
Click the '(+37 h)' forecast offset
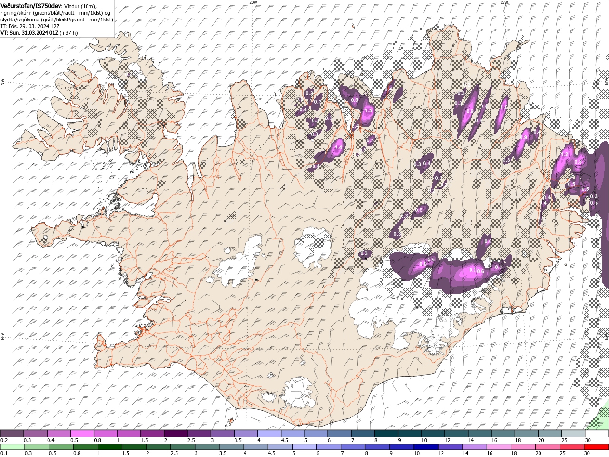(69, 33)
